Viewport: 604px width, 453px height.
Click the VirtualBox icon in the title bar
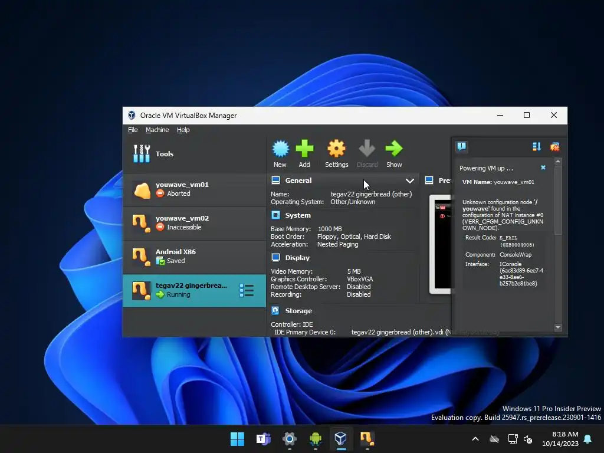pyautogui.click(x=132, y=115)
